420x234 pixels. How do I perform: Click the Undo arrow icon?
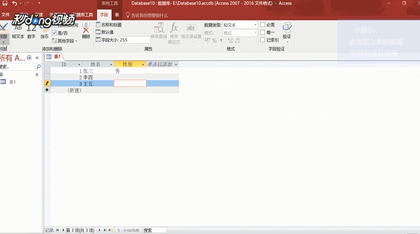[x=15, y=3]
